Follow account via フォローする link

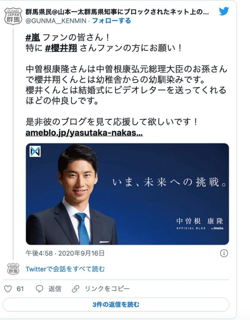coord(111,21)
